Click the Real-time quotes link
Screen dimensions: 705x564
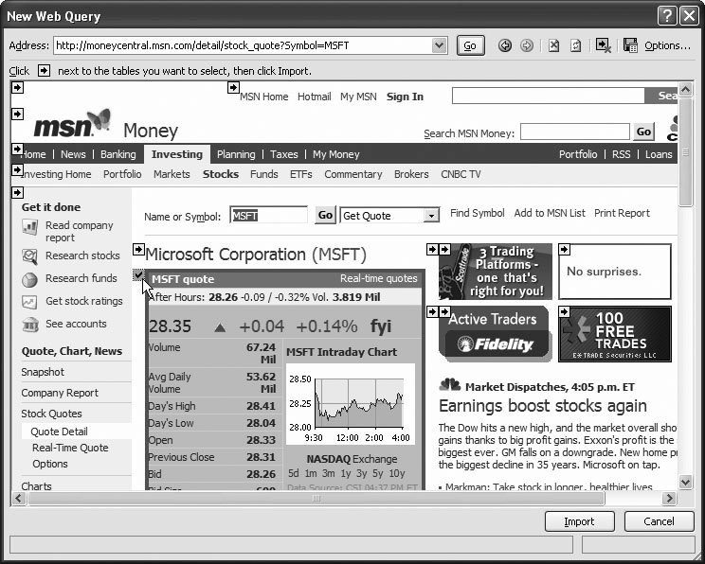(379, 278)
